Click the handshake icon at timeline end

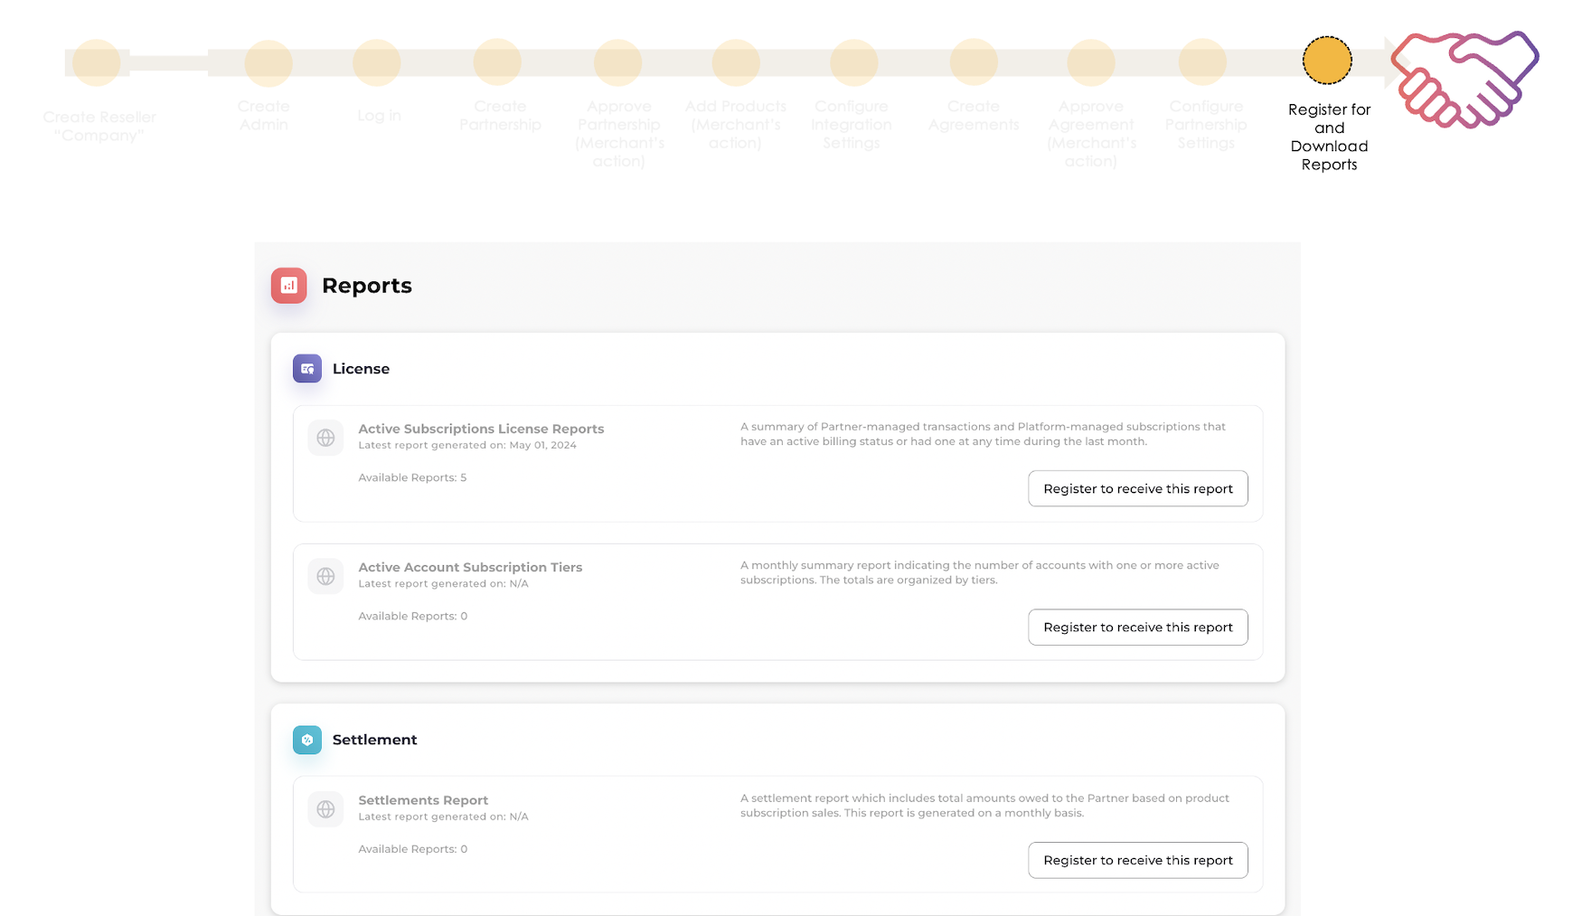1464,80
